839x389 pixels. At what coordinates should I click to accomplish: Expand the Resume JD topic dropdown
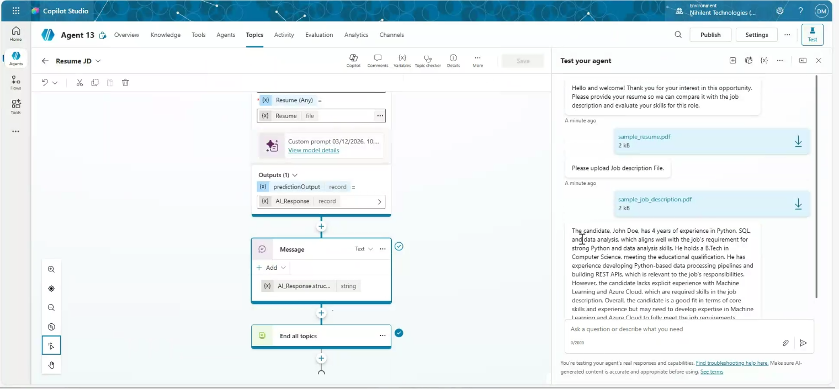coord(98,61)
